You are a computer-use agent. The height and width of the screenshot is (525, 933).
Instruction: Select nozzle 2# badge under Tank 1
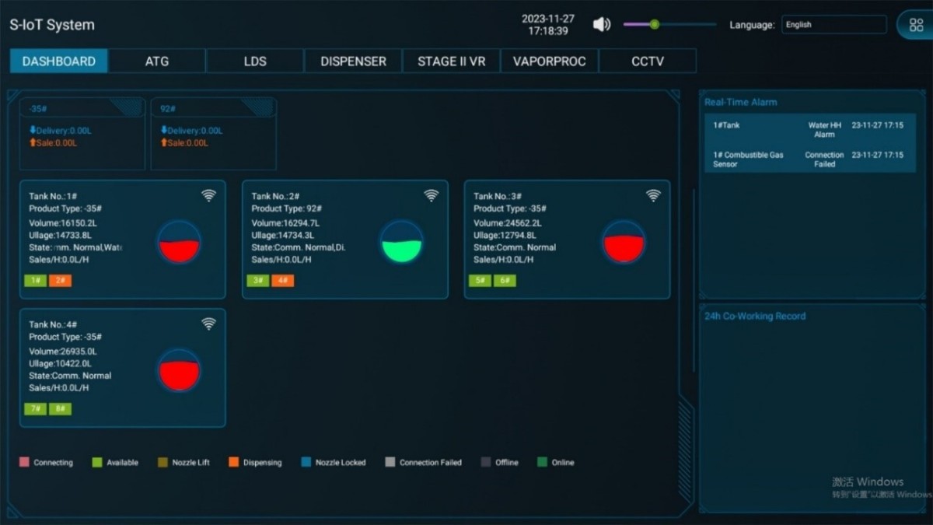click(x=60, y=281)
